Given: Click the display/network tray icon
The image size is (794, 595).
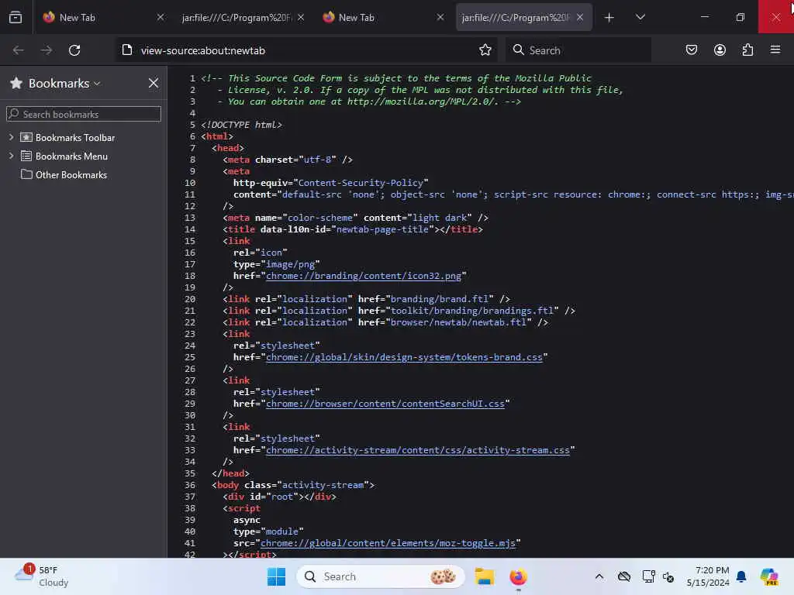Looking at the screenshot, I should click(648, 576).
